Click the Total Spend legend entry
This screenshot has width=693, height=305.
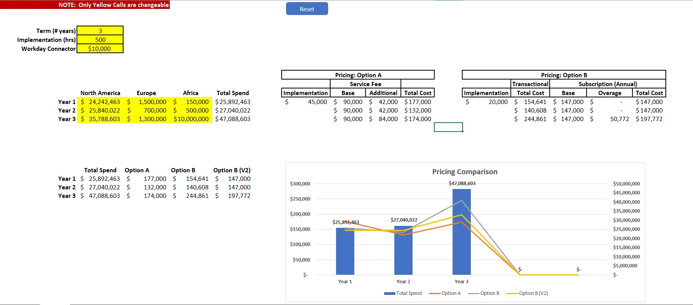[x=403, y=293]
